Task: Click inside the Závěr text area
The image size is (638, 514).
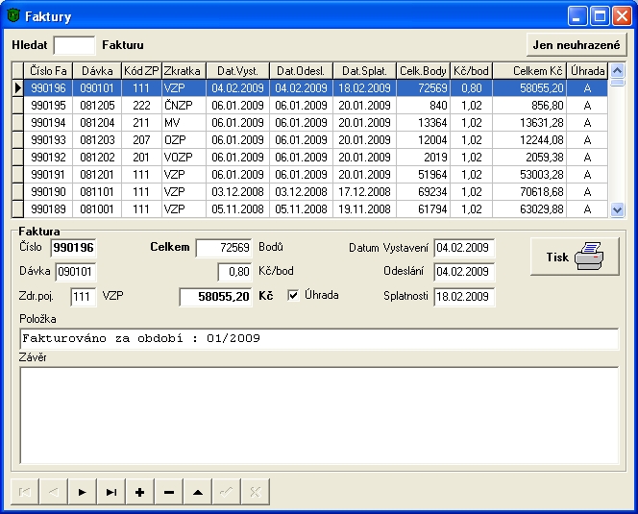Action: tap(319, 415)
